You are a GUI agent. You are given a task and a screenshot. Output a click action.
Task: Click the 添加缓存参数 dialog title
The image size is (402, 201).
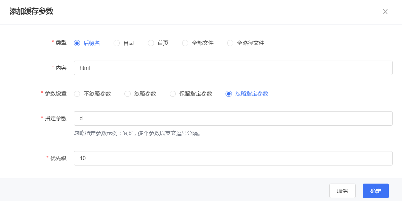tap(31, 11)
